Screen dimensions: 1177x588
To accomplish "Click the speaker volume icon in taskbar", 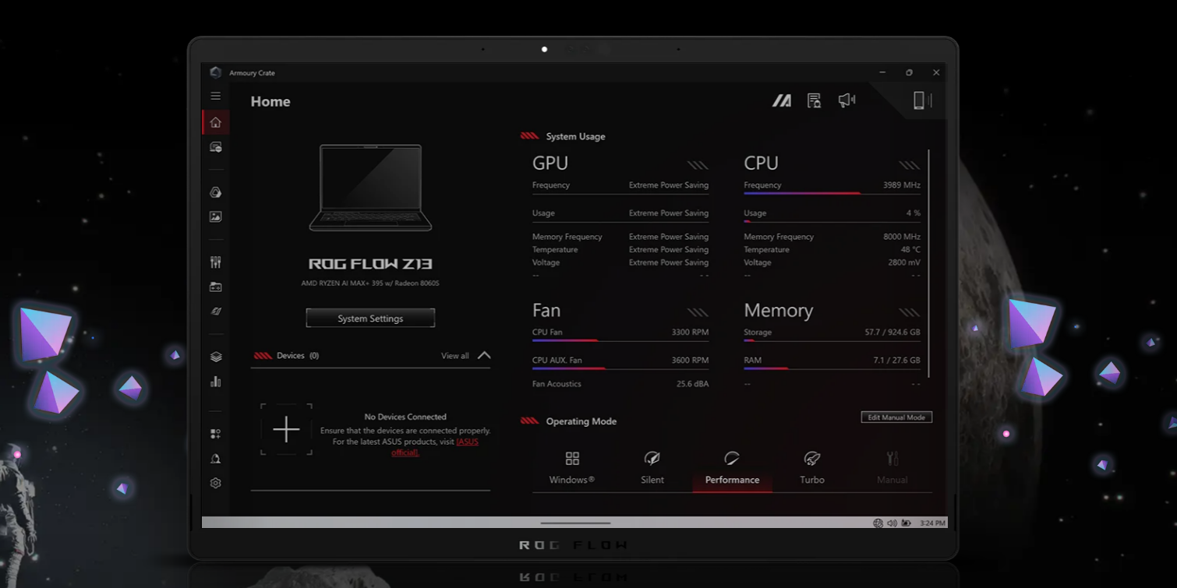I will tap(892, 523).
